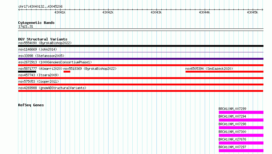Select variant nsv575053 (Cooper2011) label
Image resolution: width=272 pixels, height=154 pixels.
pyautogui.click(x=39, y=81)
